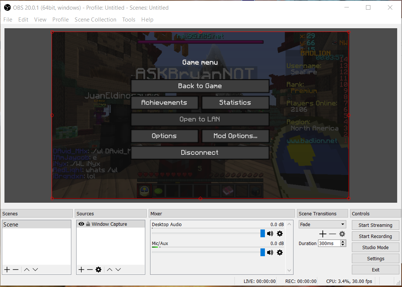Open the Tools menu
This screenshot has height=287, width=402.
(129, 20)
